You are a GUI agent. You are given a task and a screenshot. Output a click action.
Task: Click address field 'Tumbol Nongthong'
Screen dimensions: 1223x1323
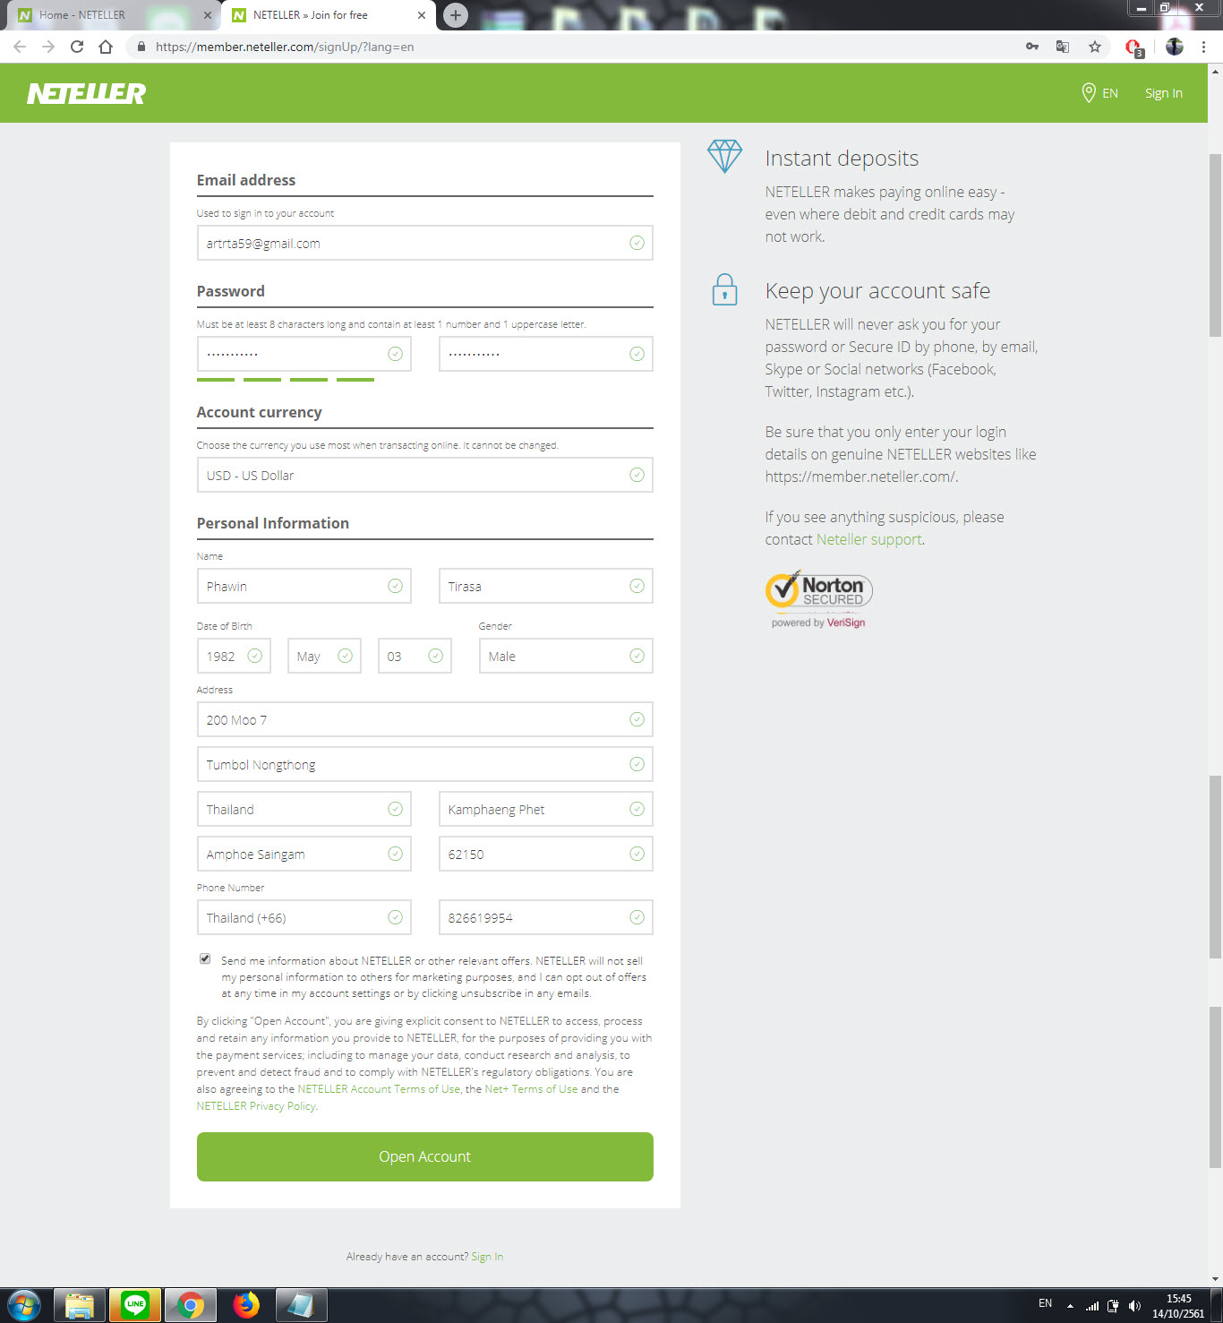(424, 764)
